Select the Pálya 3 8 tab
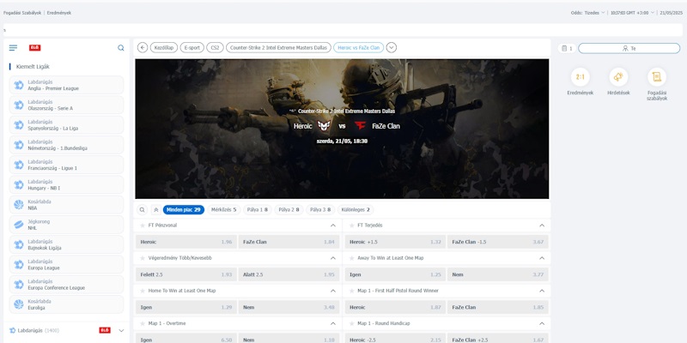 click(x=320, y=209)
